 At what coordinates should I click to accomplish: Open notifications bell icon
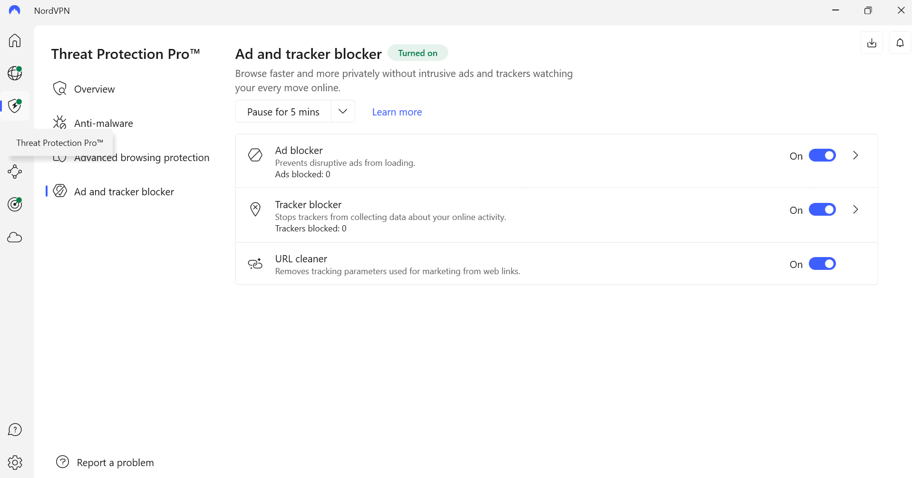900,43
